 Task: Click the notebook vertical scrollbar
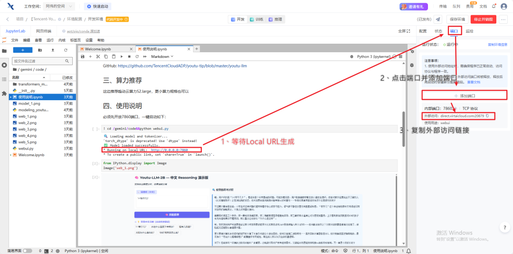pyautogui.click(x=403, y=129)
